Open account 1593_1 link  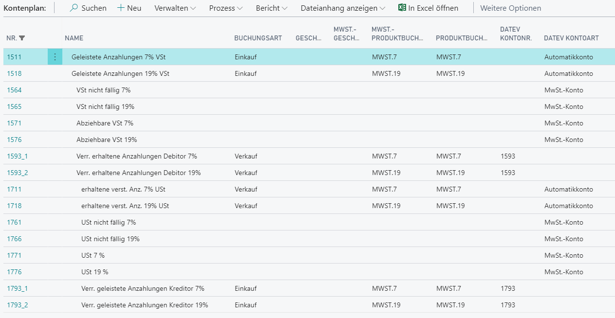point(18,156)
